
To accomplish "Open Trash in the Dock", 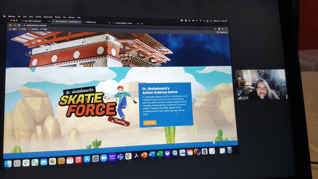I will (x=229, y=150).
